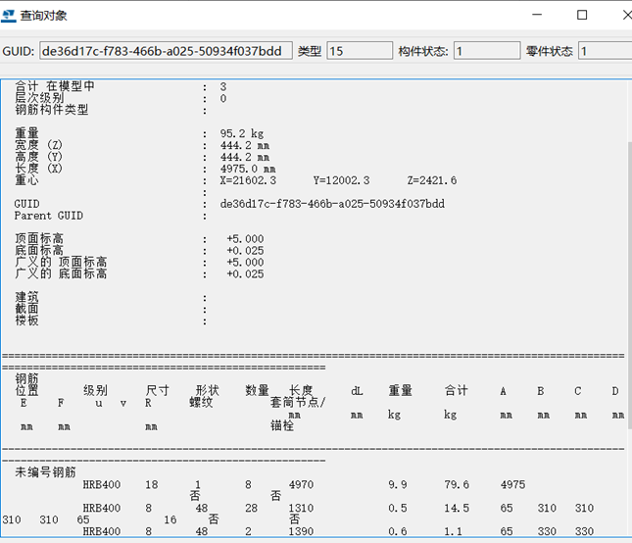Viewport: 632px width, 543px height.
Task: Click the 合计 在模型中 label
Action: [x=55, y=86]
